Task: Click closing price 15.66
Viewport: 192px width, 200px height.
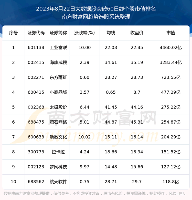Action: pos(137,167)
